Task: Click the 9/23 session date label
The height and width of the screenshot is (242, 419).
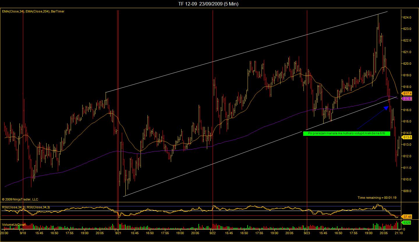Action: point(307,233)
